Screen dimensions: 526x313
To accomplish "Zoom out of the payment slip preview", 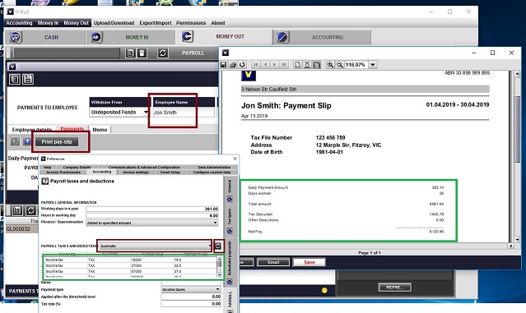I will point(339,65).
